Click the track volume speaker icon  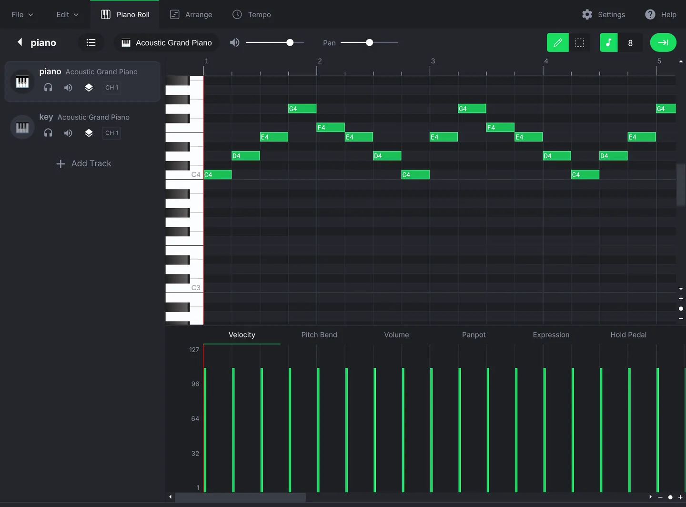[x=235, y=42]
